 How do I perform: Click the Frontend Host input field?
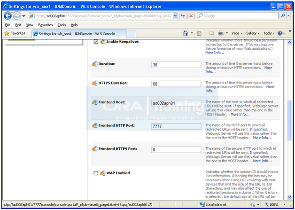(176, 103)
